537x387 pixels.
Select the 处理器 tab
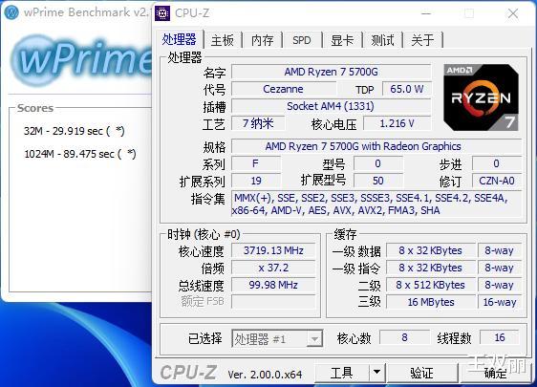[179, 39]
